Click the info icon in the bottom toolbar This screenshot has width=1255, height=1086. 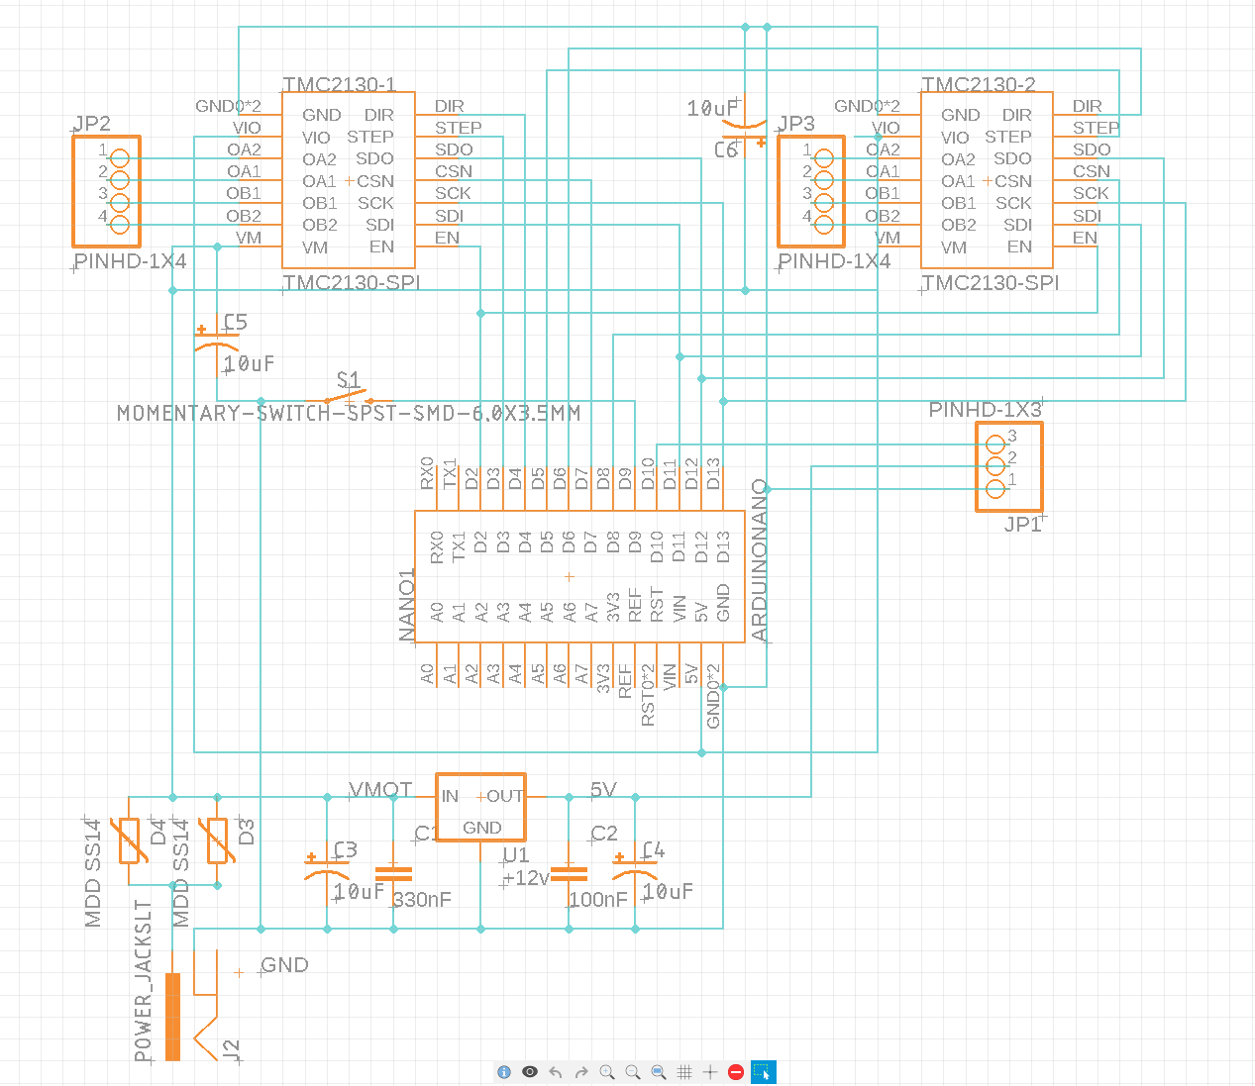click(x=504, y=1072)
